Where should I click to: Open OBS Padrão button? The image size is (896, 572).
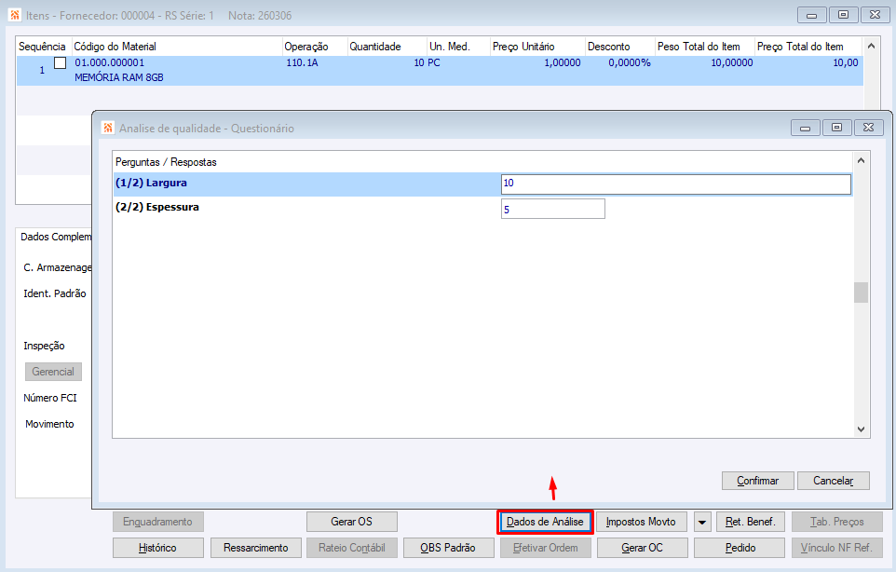click(448, 548)
